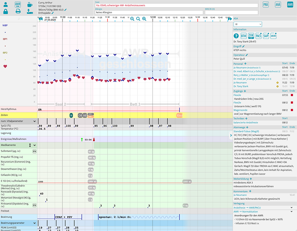297x231 pixels.
Task: Open the Magensonde access entry
Action: pos(240,110)
